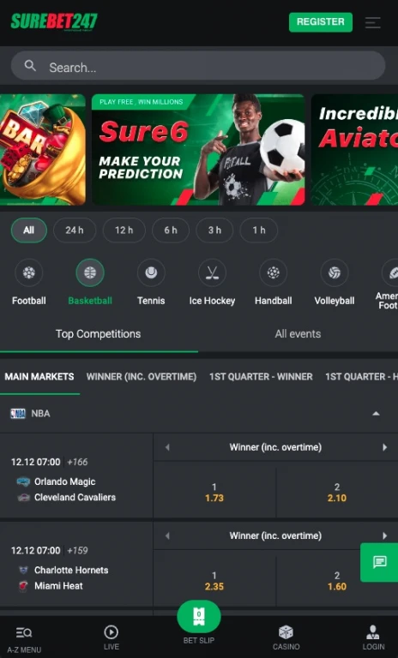Screen dimensions: 398x658
Task: Open the Casino dice icon
Action: (286, 632)
